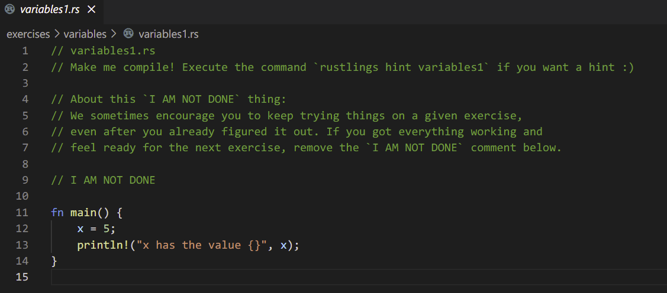This screenshot has width=667, height=293.
Task: Click the 'fn' keyword on line 11
Action: pos(57,212)
